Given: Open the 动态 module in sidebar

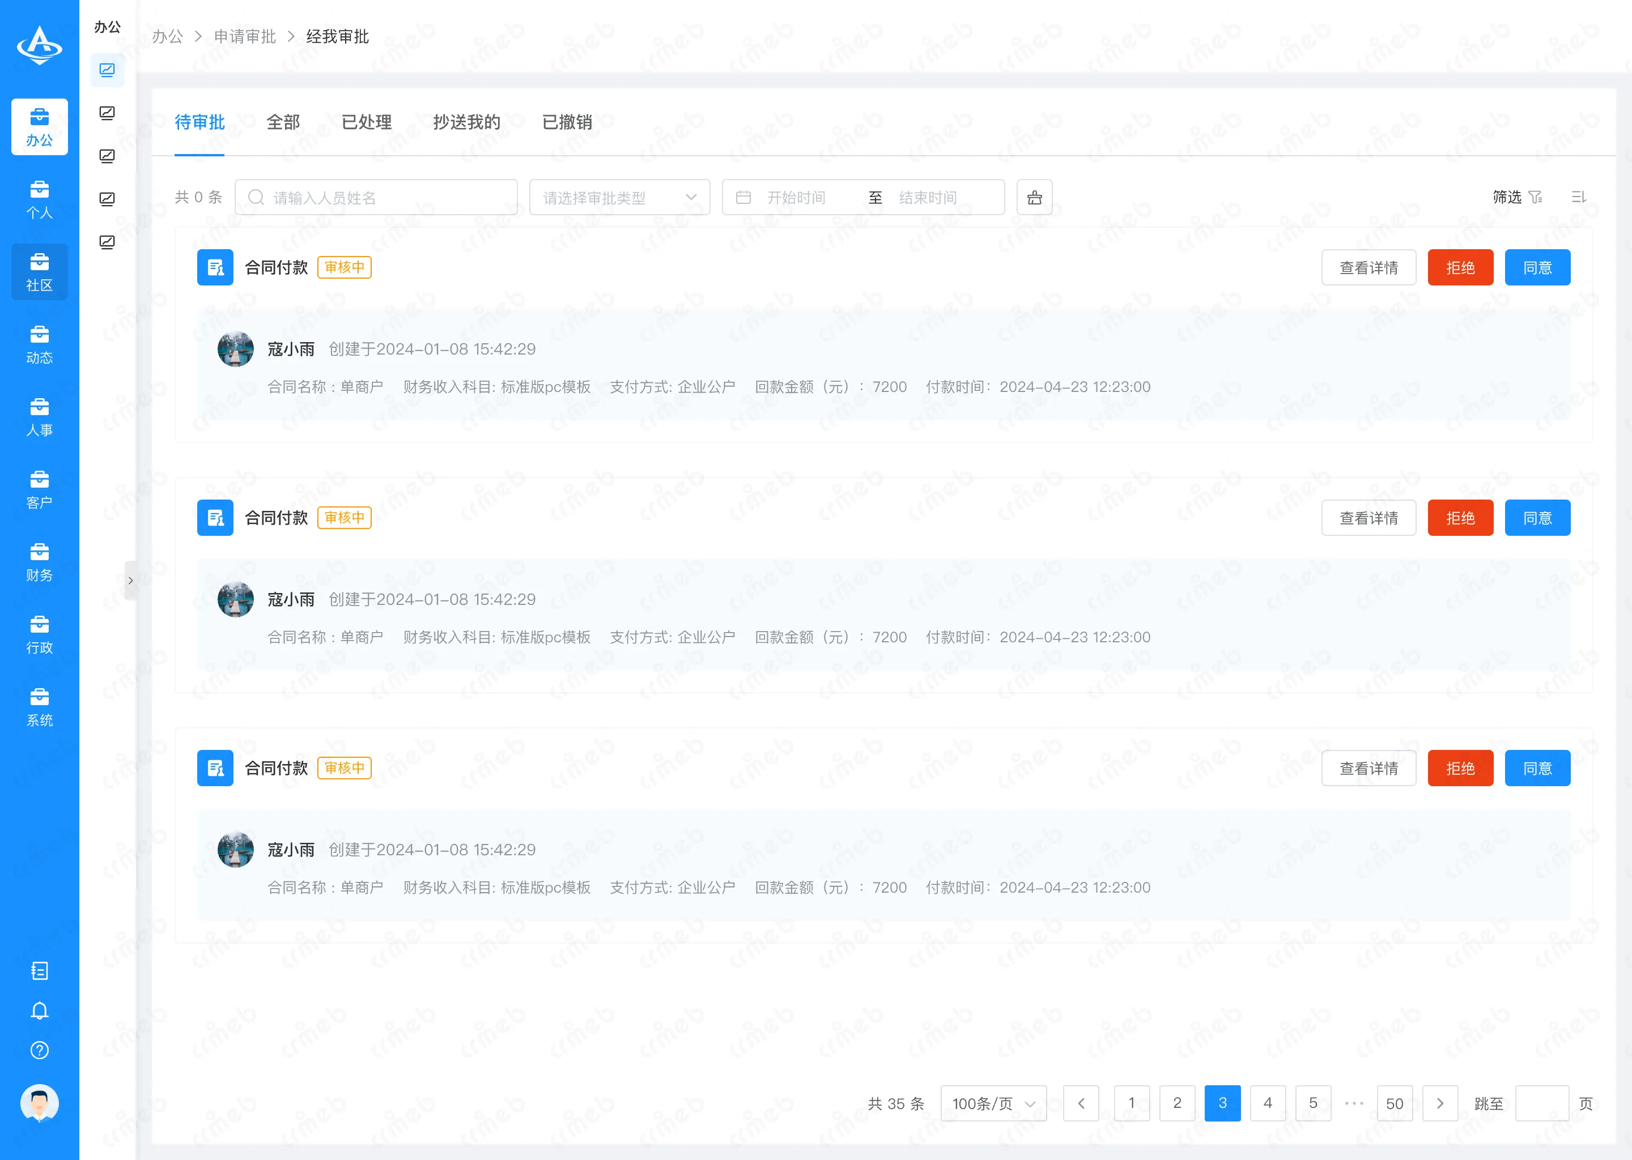Looking at the screenshot, I should pyautogui.click(x=39, y=344).
